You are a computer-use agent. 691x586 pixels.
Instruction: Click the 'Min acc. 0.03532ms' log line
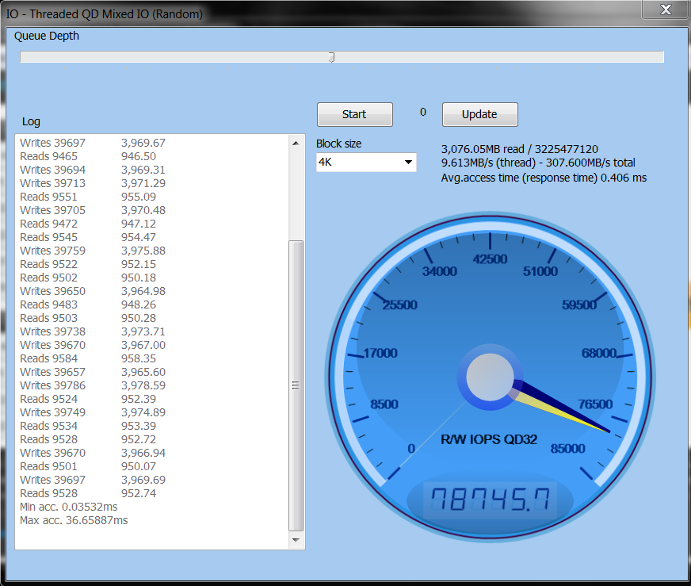(x=69, y=507)
